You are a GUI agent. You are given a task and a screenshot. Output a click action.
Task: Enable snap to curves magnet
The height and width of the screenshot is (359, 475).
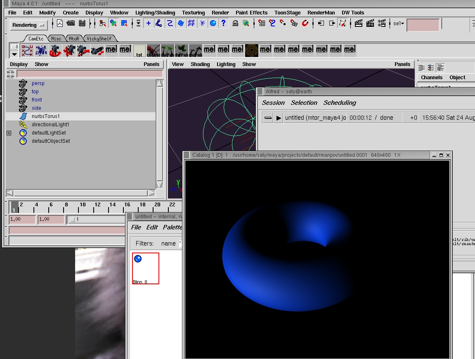click(272, 24)
